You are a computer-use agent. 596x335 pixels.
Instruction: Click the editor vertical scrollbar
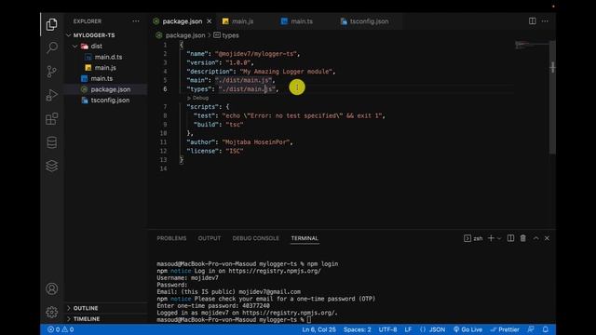552,97
